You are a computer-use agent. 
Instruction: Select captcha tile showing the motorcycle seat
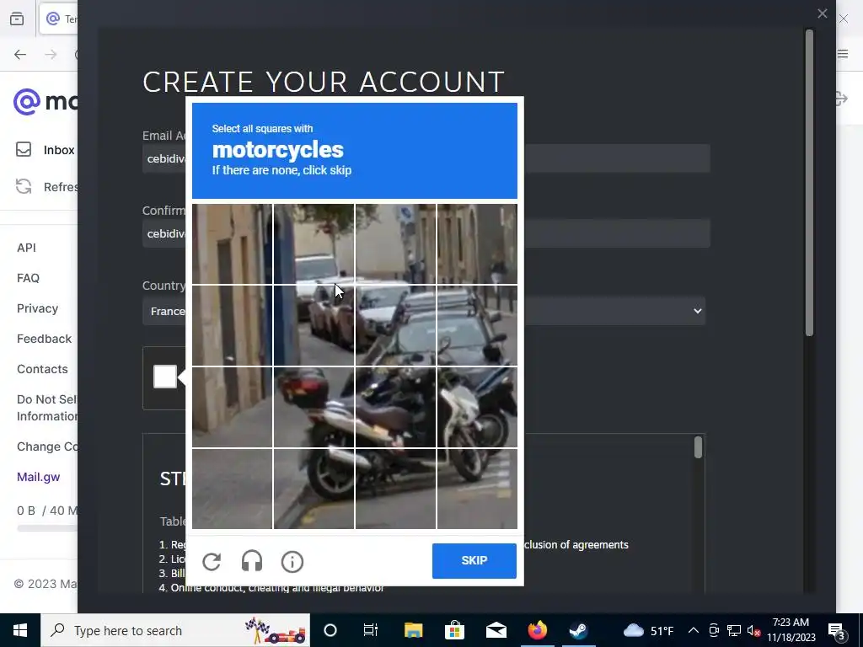396,408
